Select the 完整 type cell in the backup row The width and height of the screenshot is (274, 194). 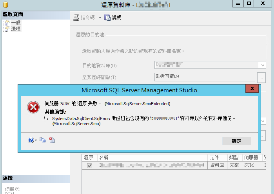[x=234, y=165]
